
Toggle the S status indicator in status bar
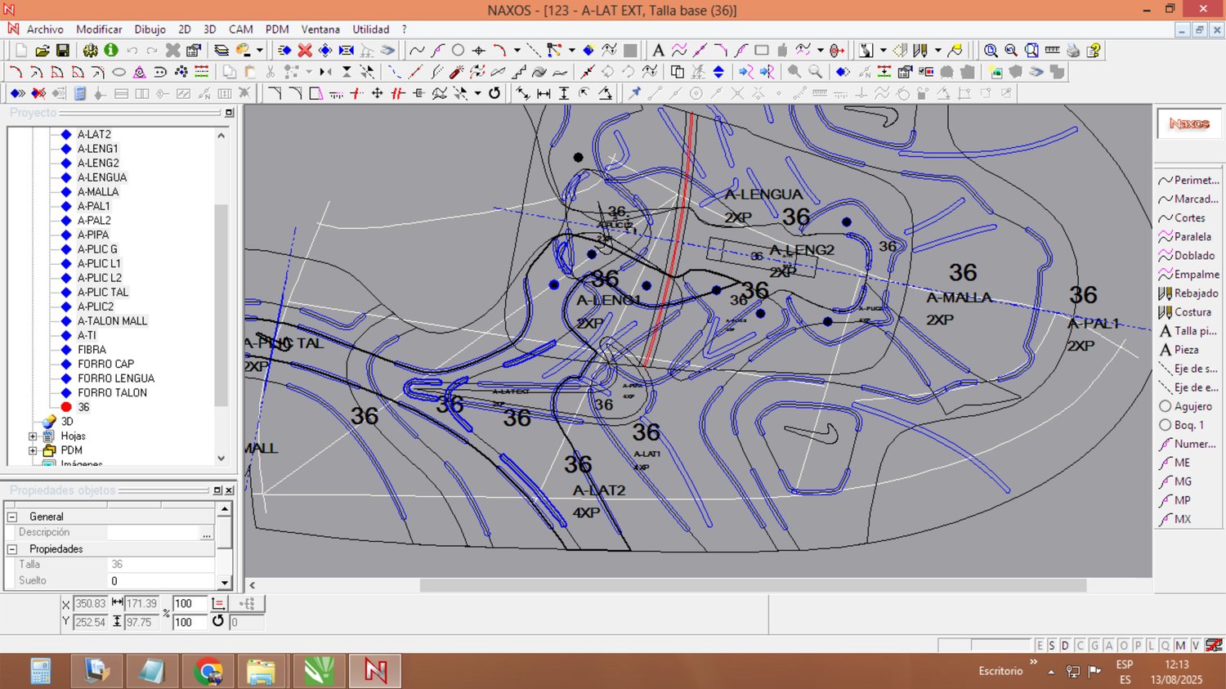1052,646
